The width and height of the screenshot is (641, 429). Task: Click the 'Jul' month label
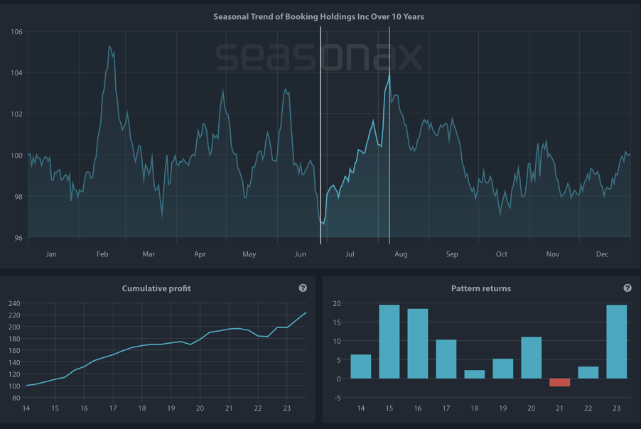tap(350, 254)
